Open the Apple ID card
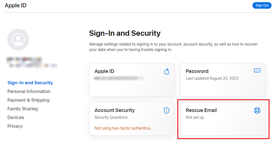274x142 pixels. tap(132, 80)
